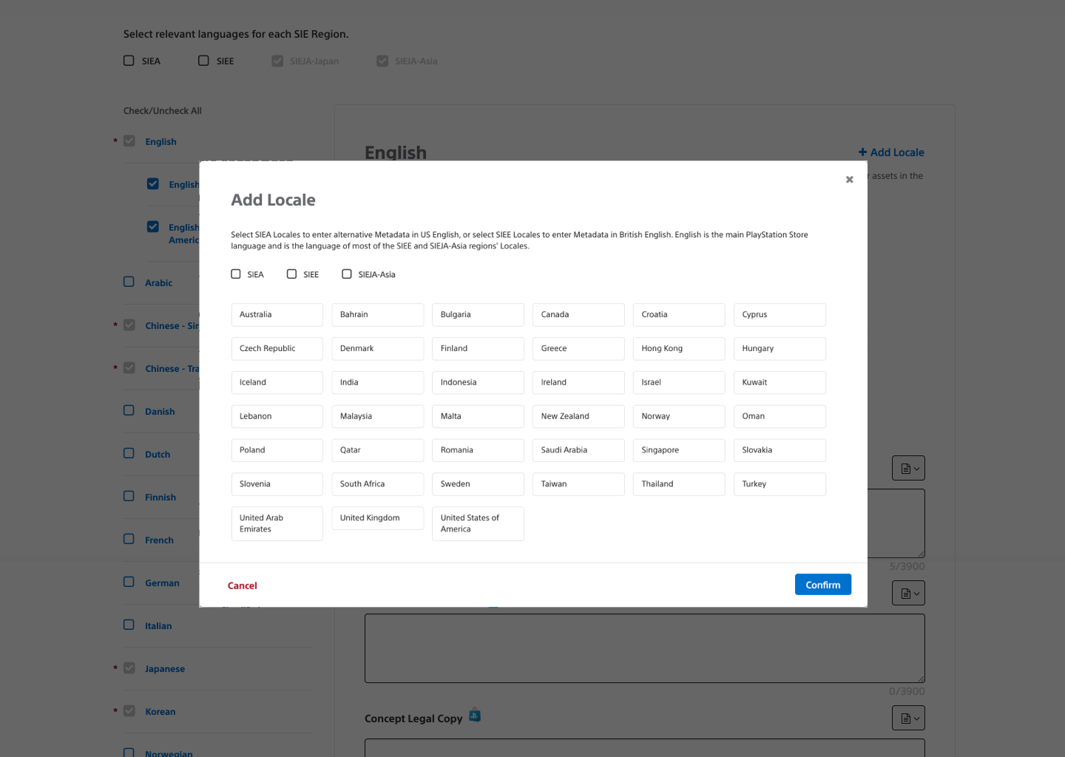Click the text area showing 0/3900
This screenshot has width=1065, height=757.
[645, 648]
